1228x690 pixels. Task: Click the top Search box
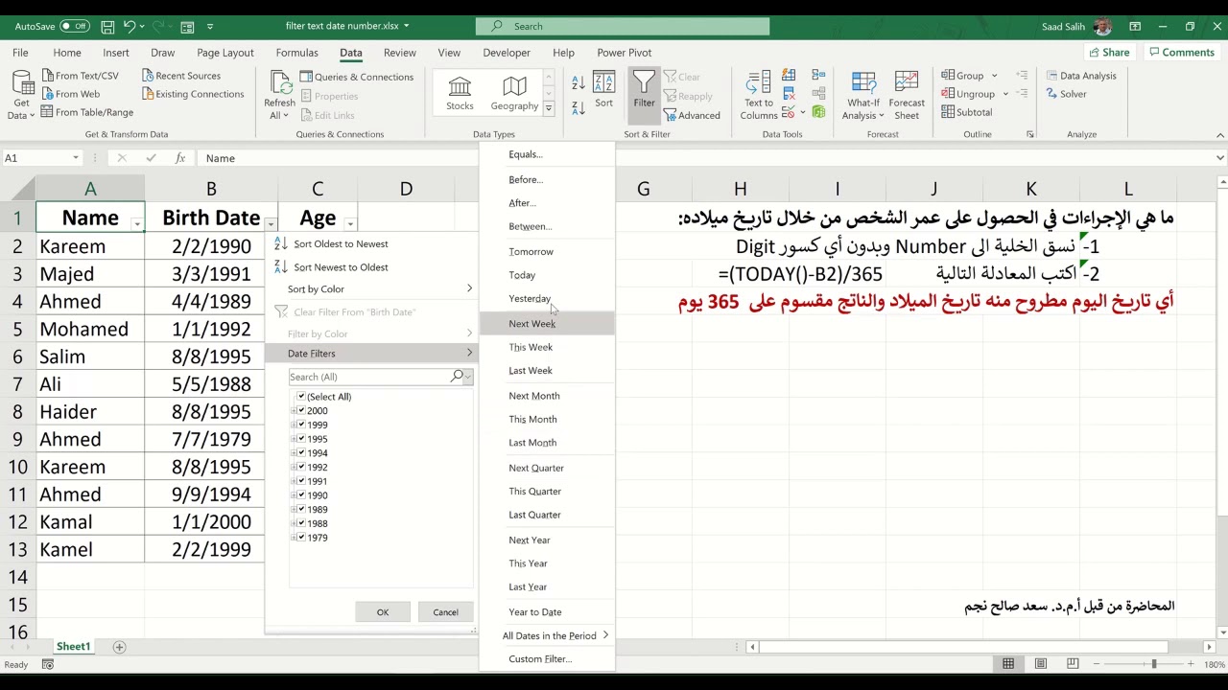coord(623,26)
